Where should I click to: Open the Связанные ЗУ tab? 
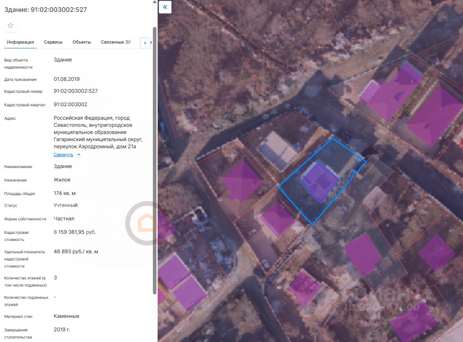click(116, 42)
